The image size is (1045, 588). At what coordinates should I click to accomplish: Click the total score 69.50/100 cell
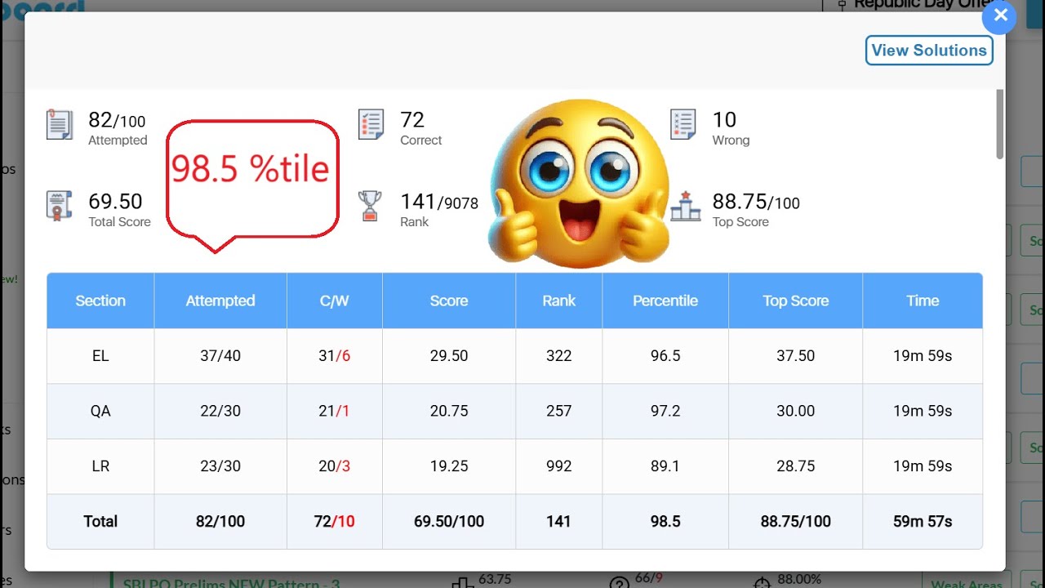tap(449, 521)
